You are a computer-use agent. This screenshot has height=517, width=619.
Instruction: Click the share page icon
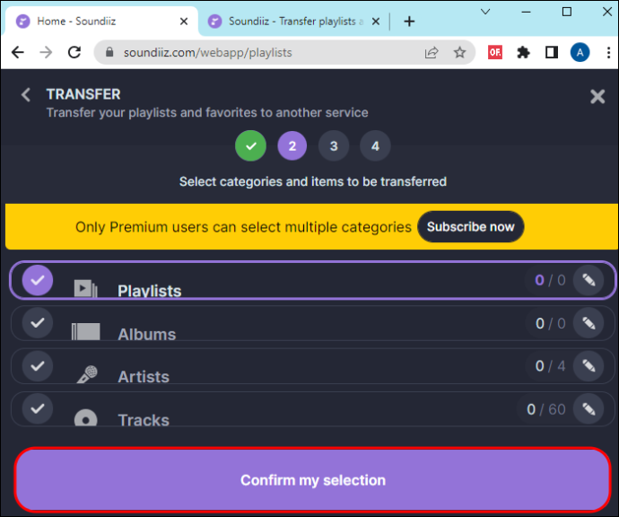point(432,52)
